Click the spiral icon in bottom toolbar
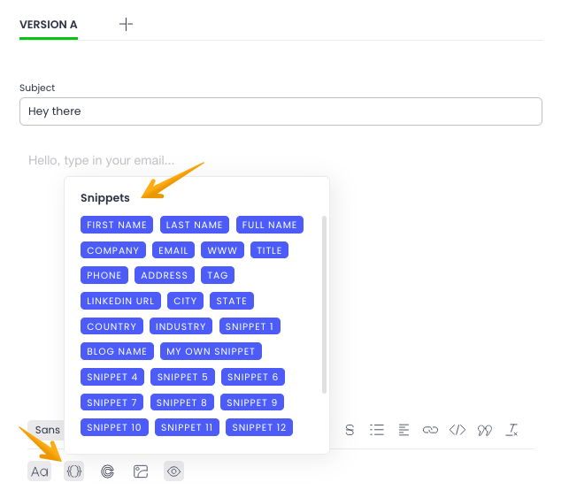This screenshot has height=498, width=569. click(107, 471)
